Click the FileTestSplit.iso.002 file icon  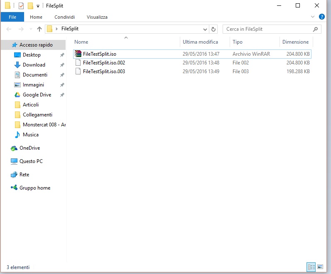click(78, 63)
